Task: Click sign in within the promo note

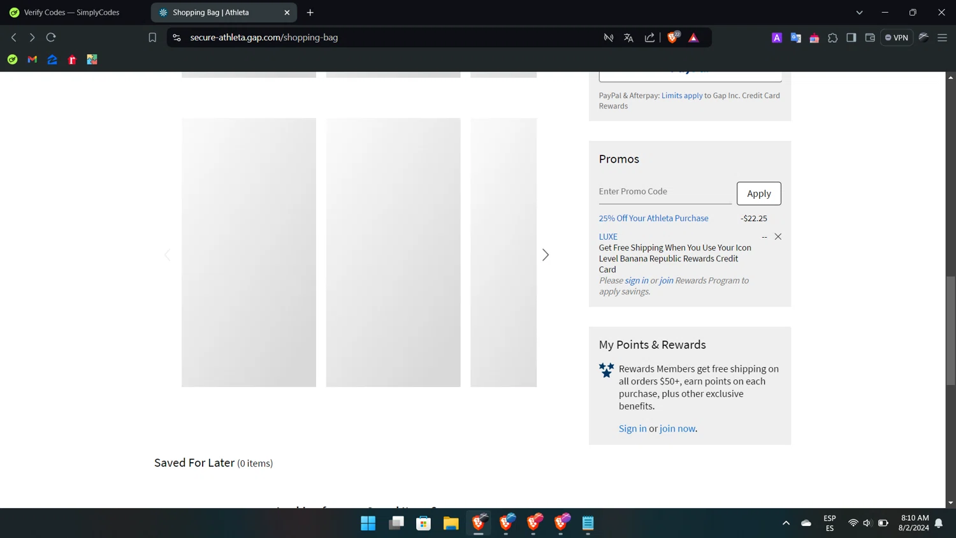Action: (636, 280)
